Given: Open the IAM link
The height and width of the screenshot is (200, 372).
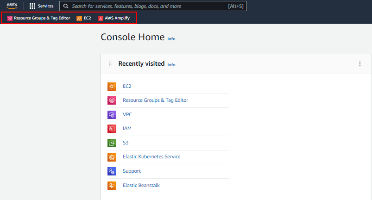Looking at the screenshot, I should click(x=127, y=128).
